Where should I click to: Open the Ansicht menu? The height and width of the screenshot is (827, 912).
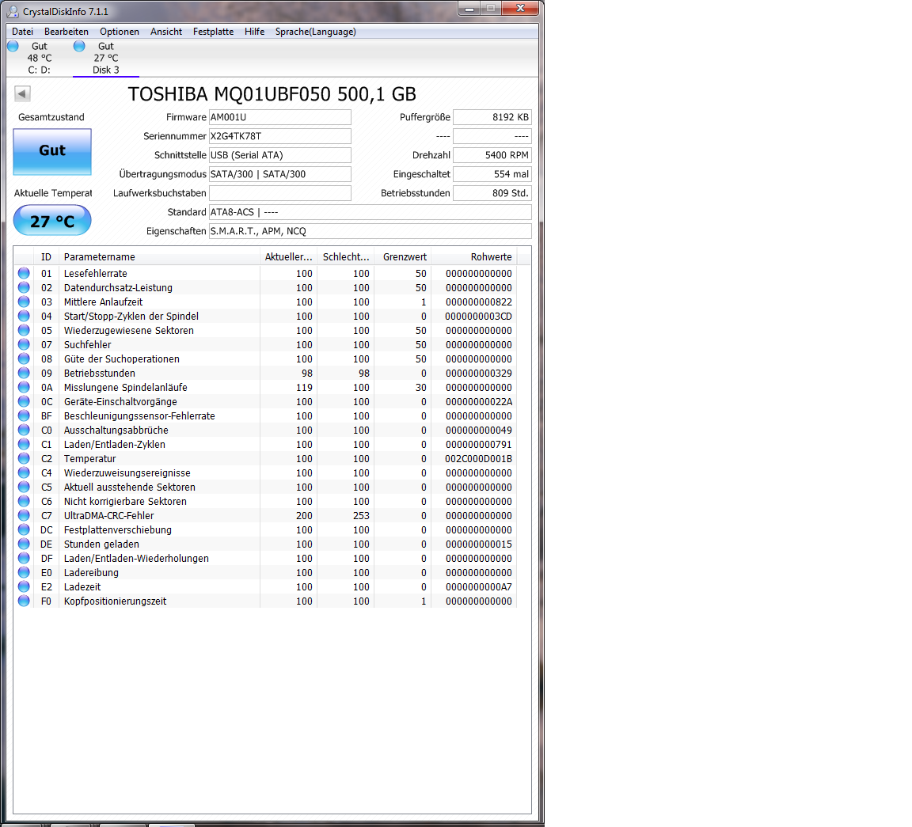point(165,32)
